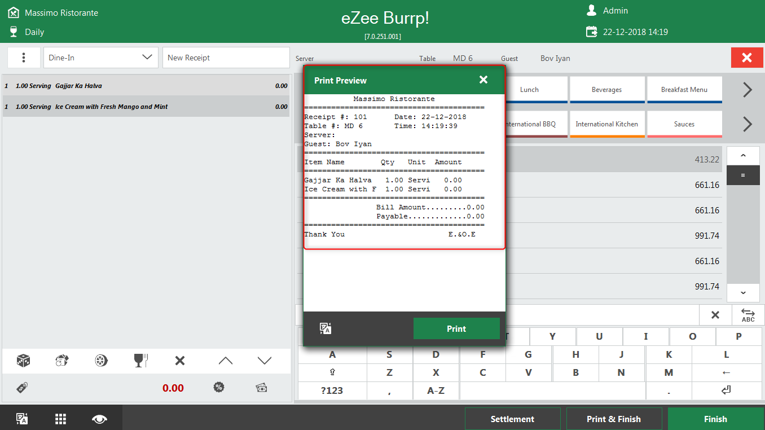Click the M key on the keyboard
The width and height of the screenshot is (765, 430).
point(669,372)
